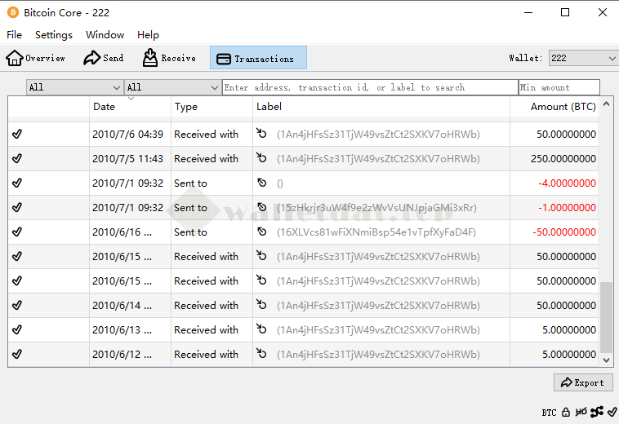This screenshot has width=619, height=424.
Task: Open the Help menu
Action: [148, 35]
